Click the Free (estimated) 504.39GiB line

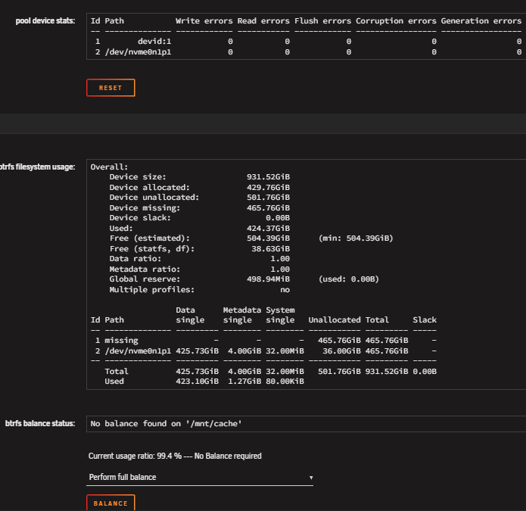(x=251, y=238)
